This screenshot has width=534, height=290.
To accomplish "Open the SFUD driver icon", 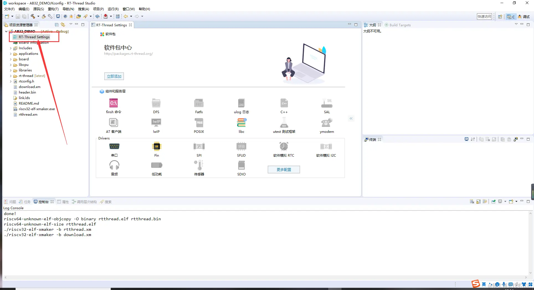I will pos(241,146).
